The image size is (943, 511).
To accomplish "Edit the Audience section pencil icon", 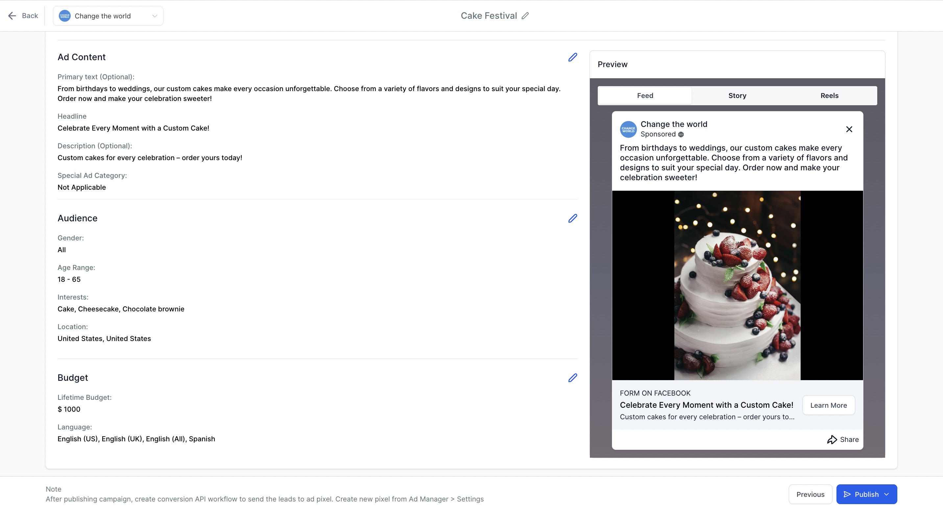I will tap(572, 218).
